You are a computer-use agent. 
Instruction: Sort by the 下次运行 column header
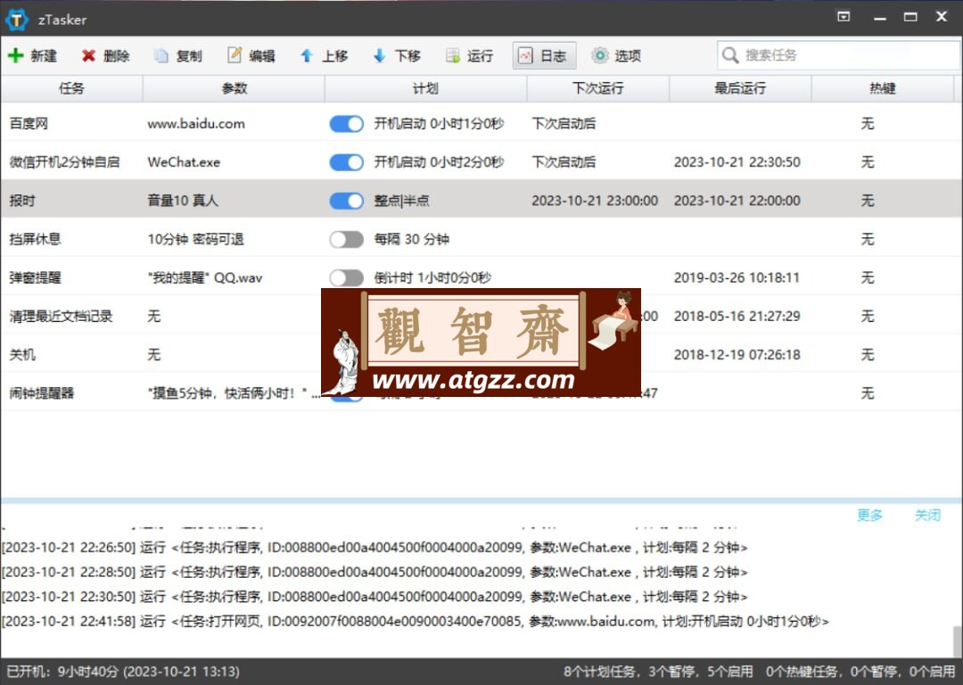click(598, 88)
